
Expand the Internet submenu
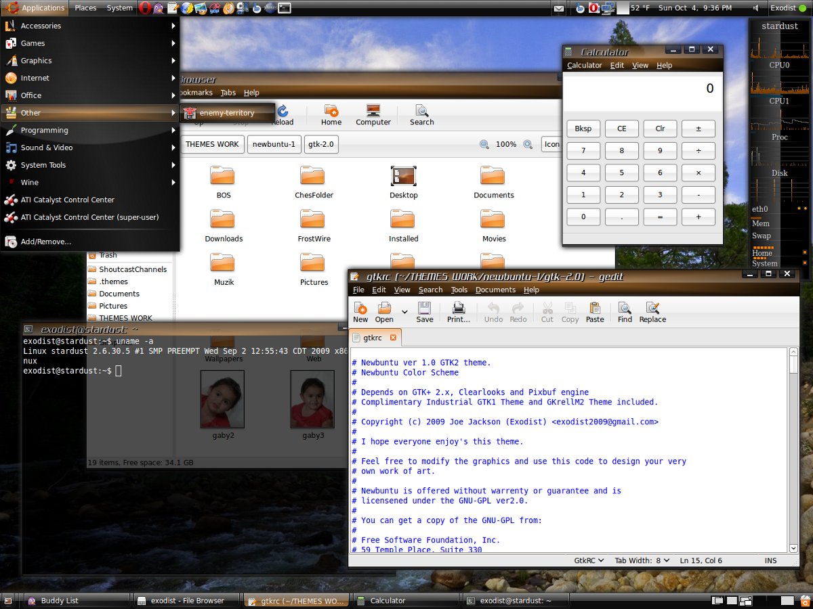click(x=90, y=78)
